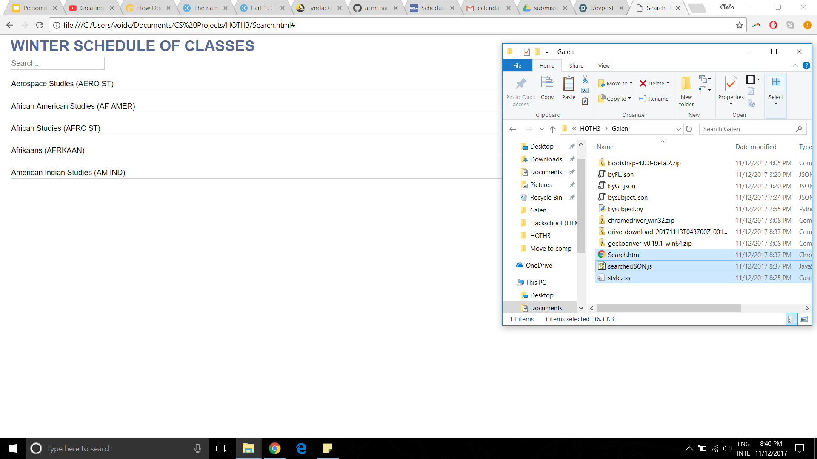Switch to the Devpost browser tab
The height and width of the screenshot is (459, 817).
[x=601, y=8]
